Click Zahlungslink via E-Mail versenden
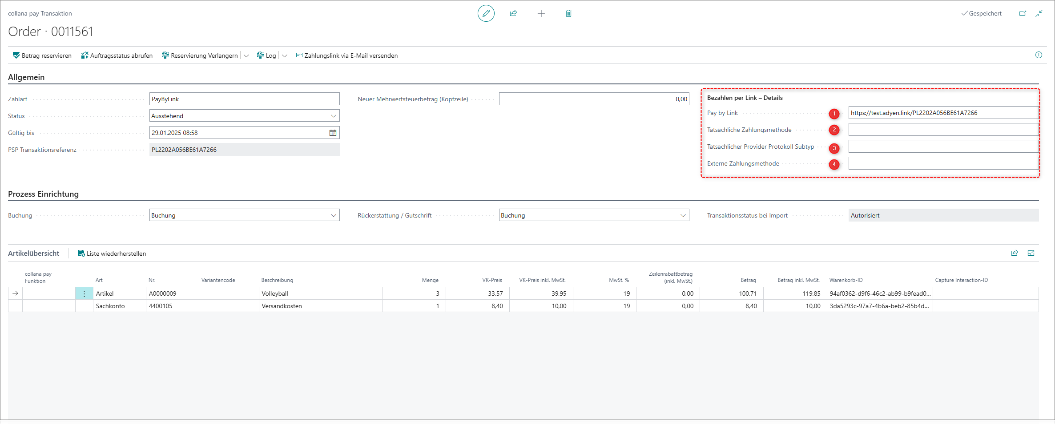The image size is (1055, 424). click(347, 55)
